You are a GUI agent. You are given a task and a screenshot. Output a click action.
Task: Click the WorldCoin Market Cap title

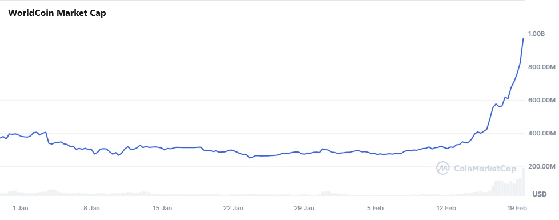click(x=57, y=14)
